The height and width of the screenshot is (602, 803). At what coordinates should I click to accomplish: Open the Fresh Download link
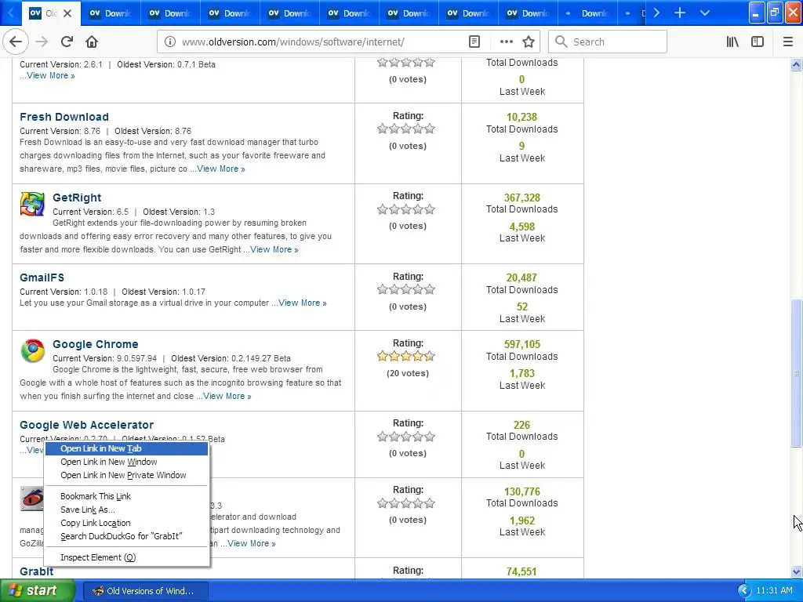(64, 117)
